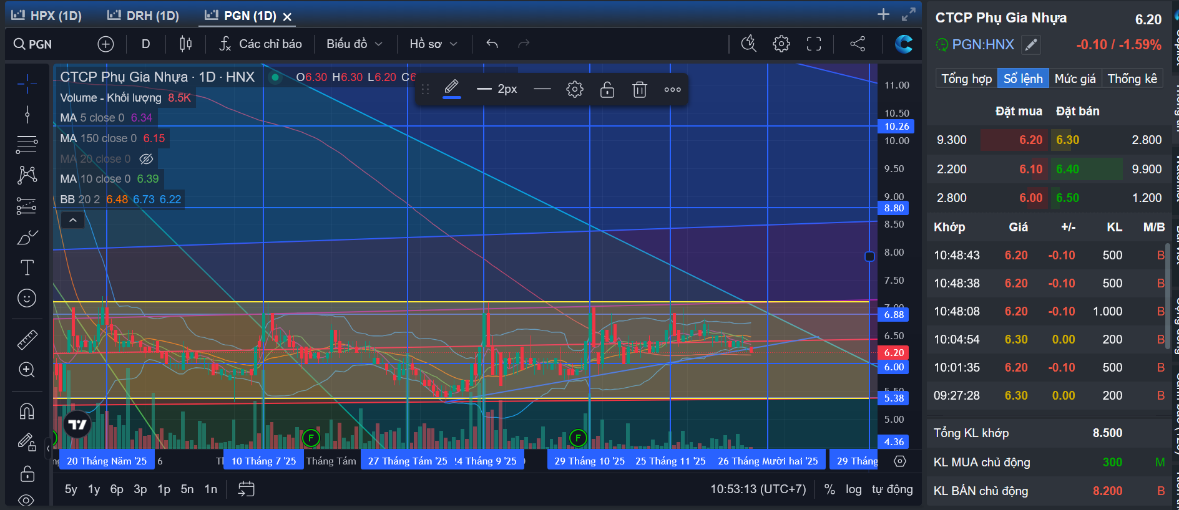Open the line style dropdown
Image resolution: width=1179 pixels, height=510 pixels.
[542, 90]
